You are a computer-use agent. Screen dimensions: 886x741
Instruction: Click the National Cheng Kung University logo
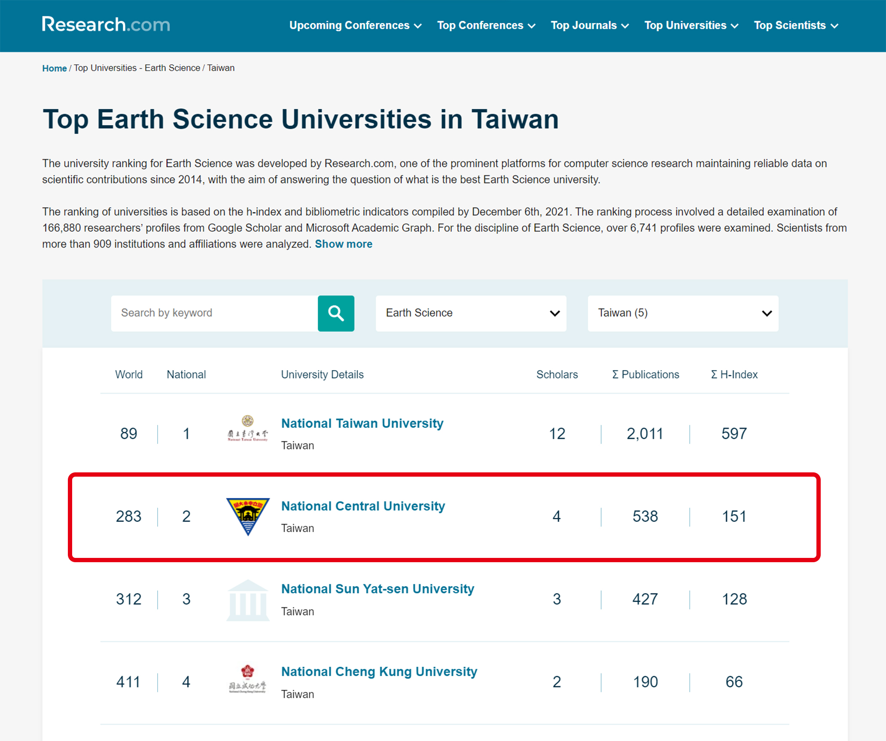pos(248,679)
